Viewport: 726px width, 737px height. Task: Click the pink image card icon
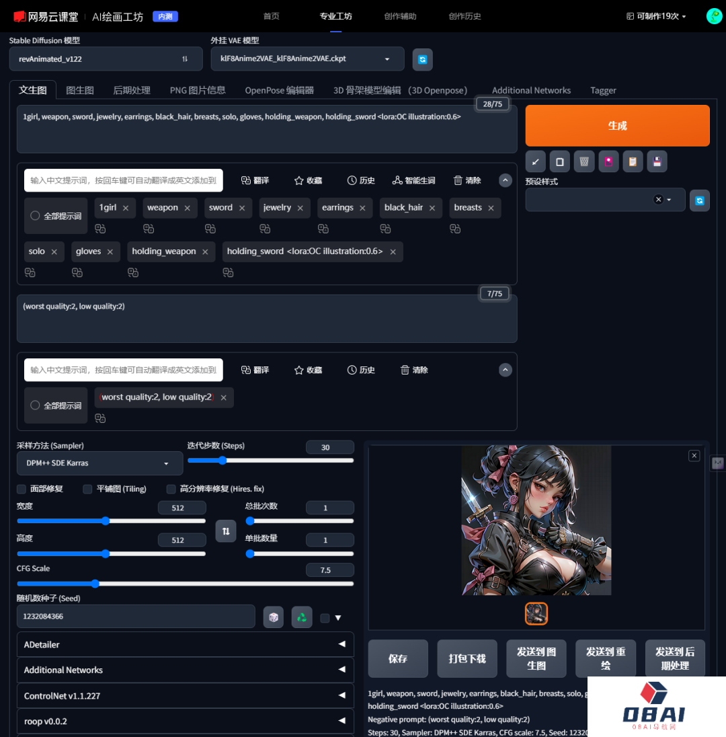608,161
